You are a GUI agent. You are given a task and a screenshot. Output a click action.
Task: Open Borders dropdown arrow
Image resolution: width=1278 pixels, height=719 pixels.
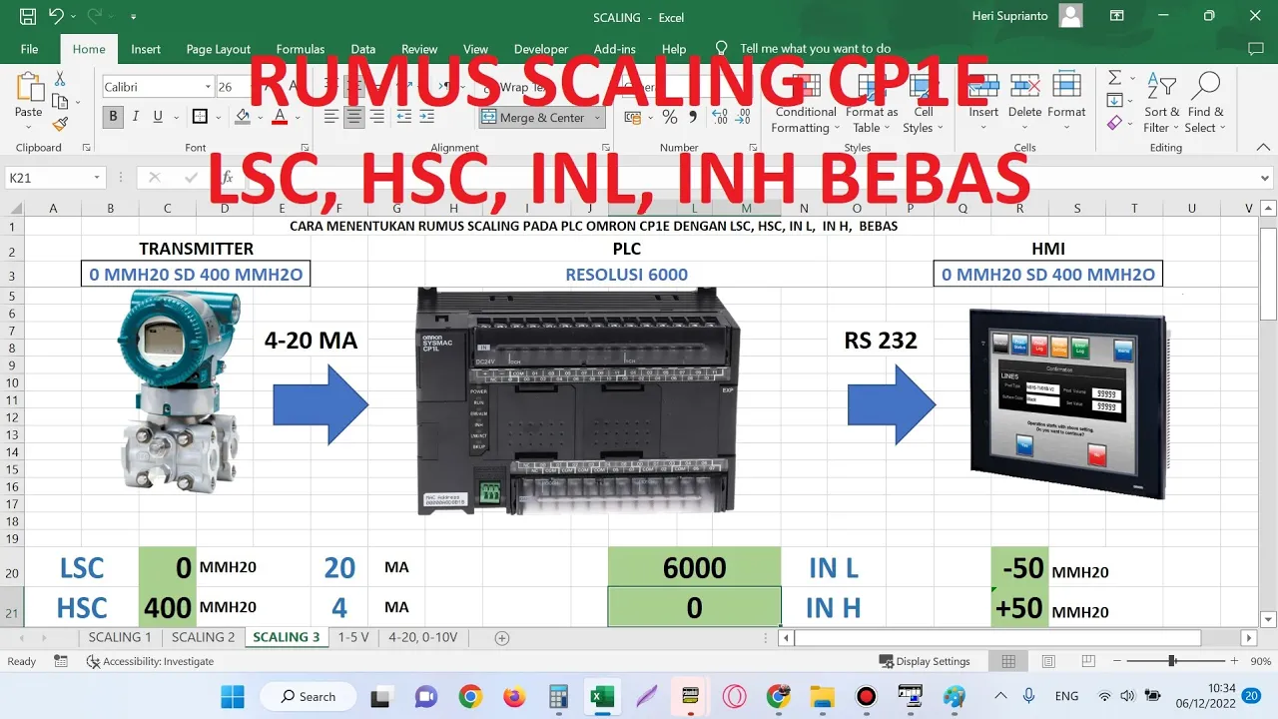[x=218, y=117]
